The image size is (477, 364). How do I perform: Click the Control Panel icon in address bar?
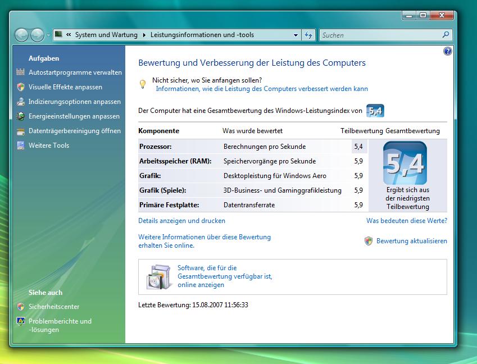59,34
